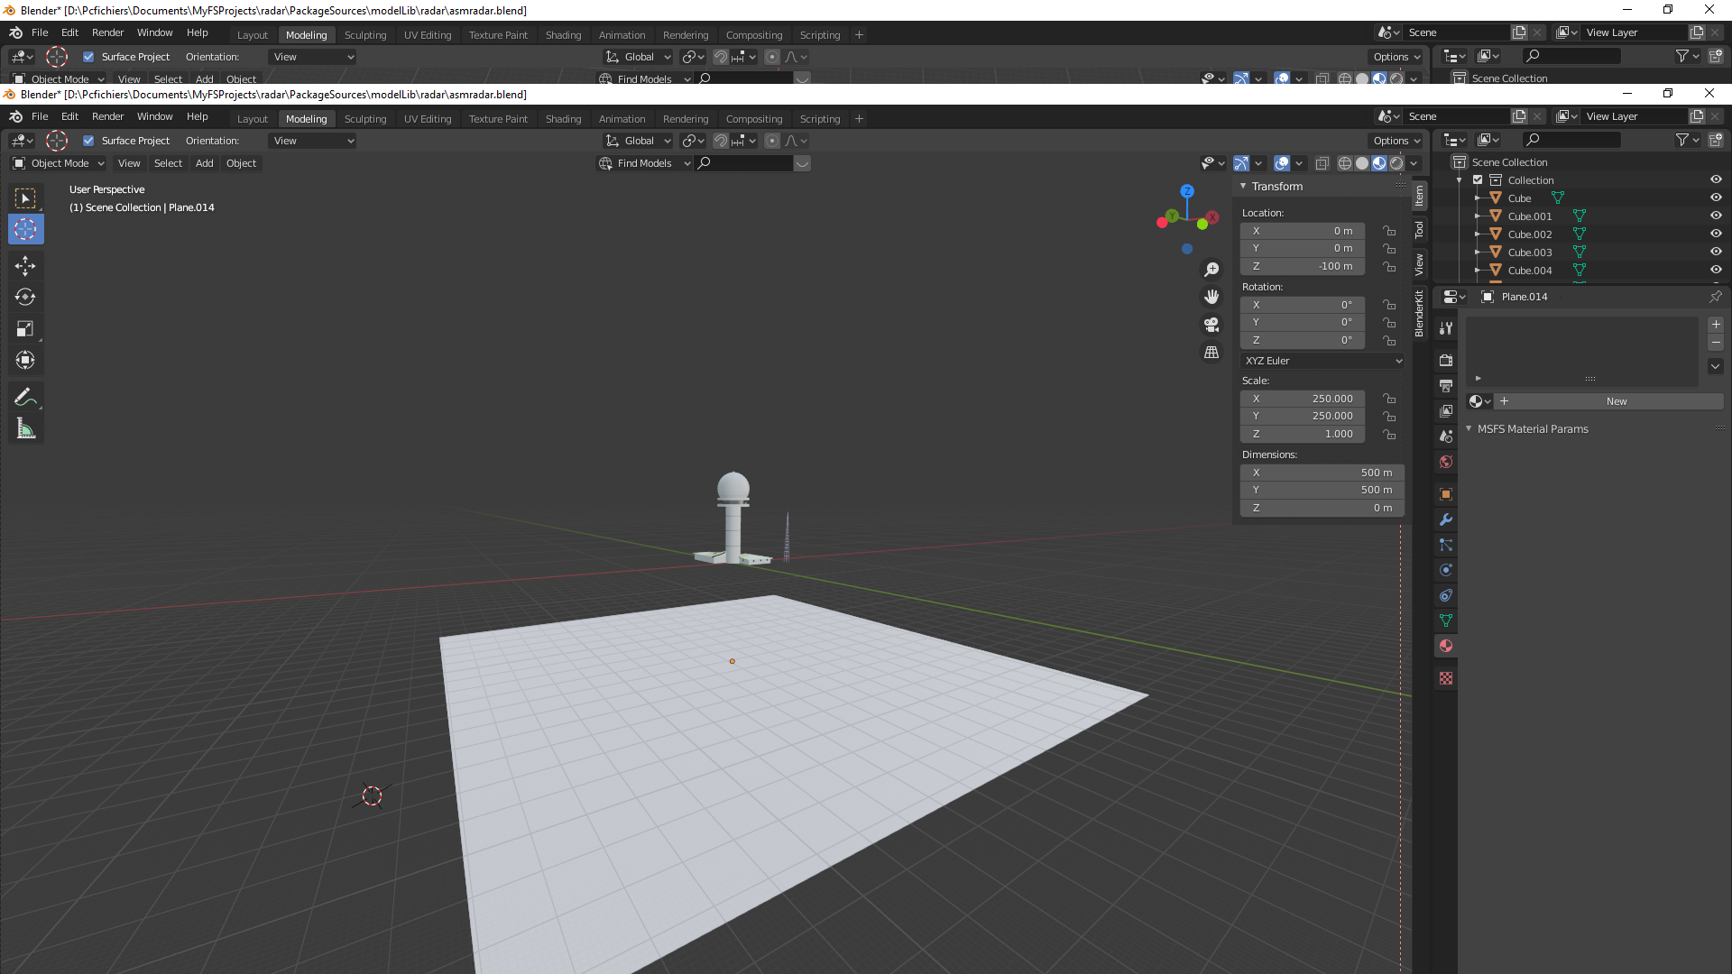
Task: Open the Object properties orange square icon
Action: (x=1446, y=494)
